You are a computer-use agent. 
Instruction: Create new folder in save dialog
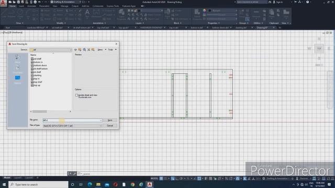93,50
